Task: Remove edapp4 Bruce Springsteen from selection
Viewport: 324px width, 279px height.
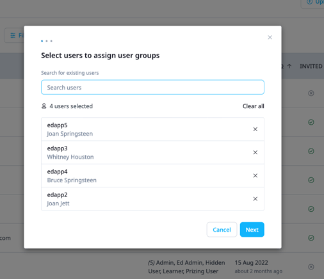Action: point(255,175)
